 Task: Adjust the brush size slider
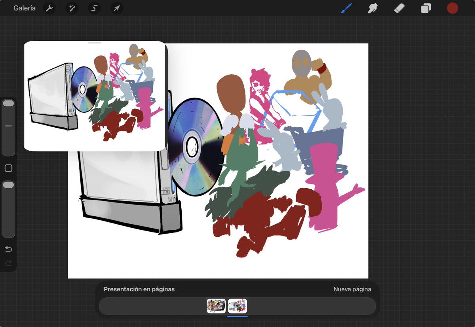[x=8, y=127]
